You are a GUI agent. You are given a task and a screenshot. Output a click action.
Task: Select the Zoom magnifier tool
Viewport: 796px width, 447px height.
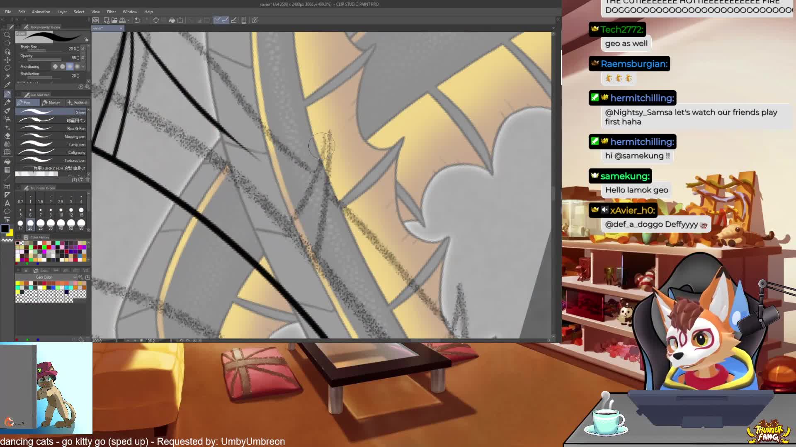pyautogui.click(x=7, y=35)
